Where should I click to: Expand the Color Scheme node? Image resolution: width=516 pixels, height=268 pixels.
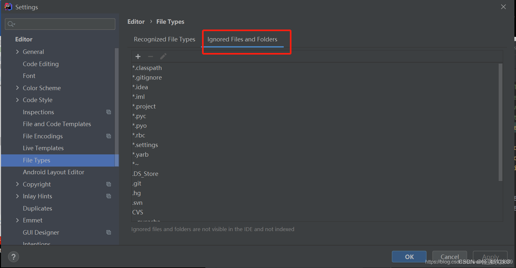point(17,88)
